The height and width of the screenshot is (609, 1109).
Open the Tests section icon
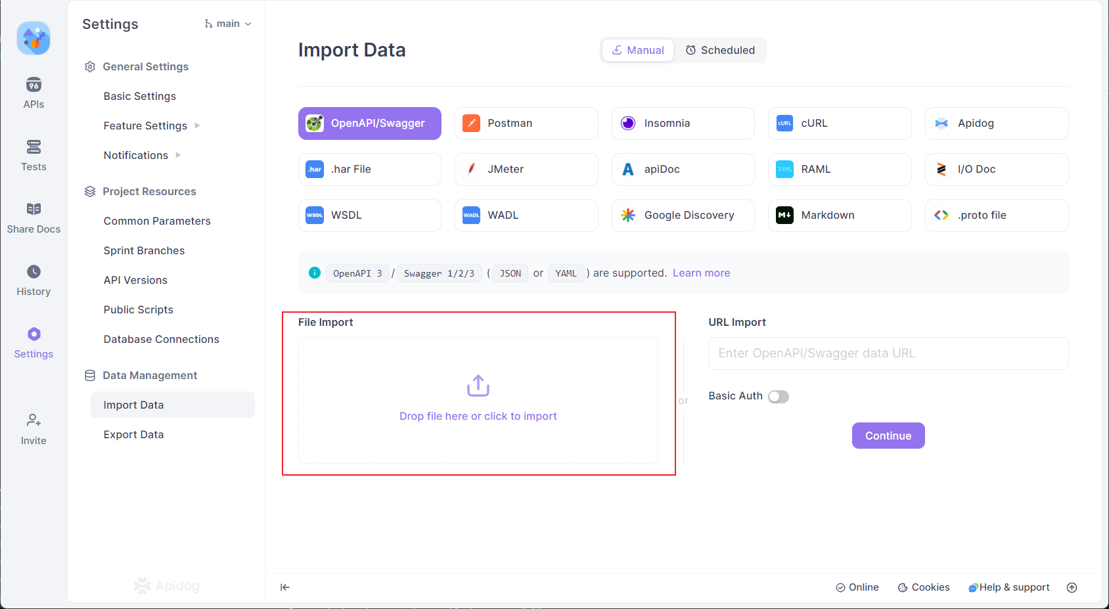(x=34, y=147)
